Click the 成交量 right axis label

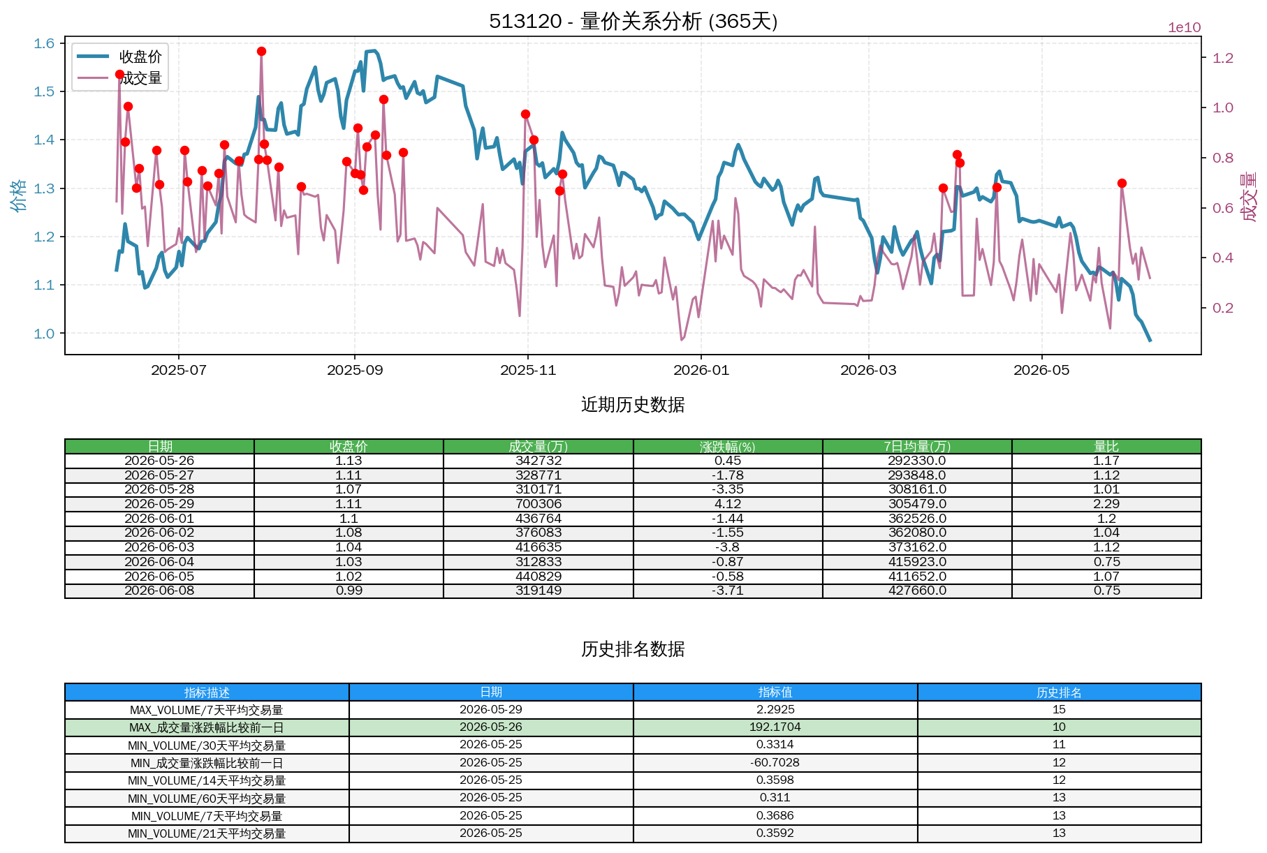(x=1248, y=196)
